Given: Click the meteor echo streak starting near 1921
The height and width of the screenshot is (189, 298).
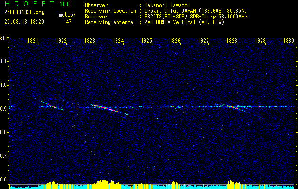Looking at the screenshot, I should tap(52, 105).
